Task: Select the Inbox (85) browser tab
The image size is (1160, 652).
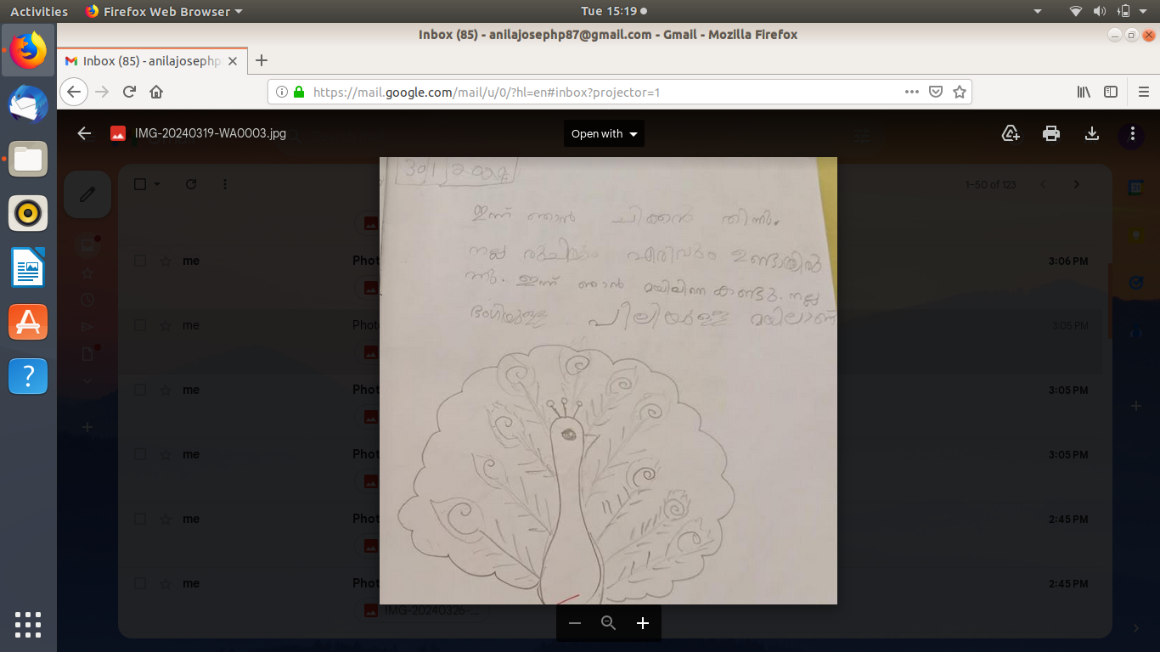Action: [151, 61]
